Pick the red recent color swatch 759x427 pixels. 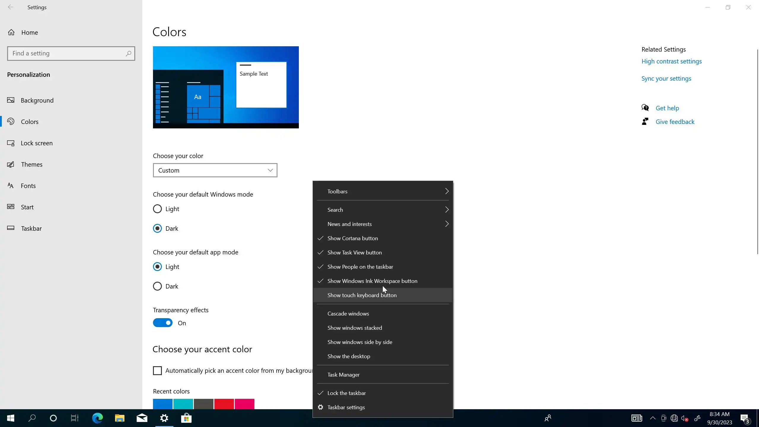point(224,404)
